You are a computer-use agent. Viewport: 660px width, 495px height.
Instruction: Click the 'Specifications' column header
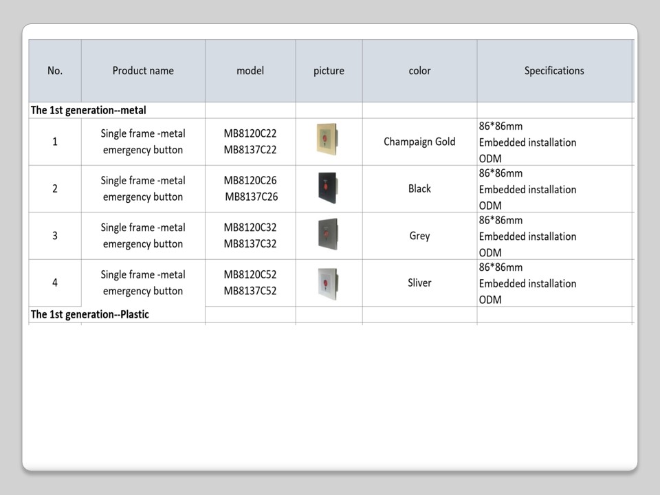[x=554, y=71]
